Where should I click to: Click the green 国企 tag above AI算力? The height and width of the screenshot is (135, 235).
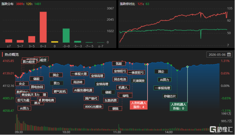point(161,71)
